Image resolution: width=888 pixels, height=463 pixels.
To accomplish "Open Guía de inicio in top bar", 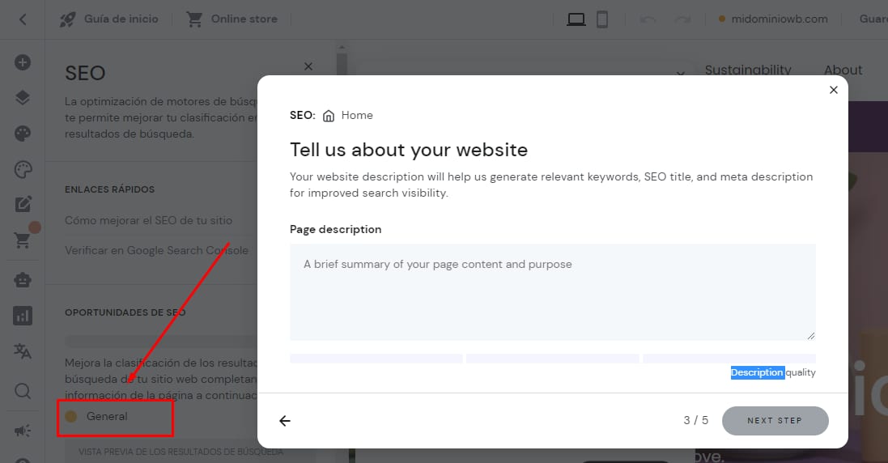I will point(109,19).
